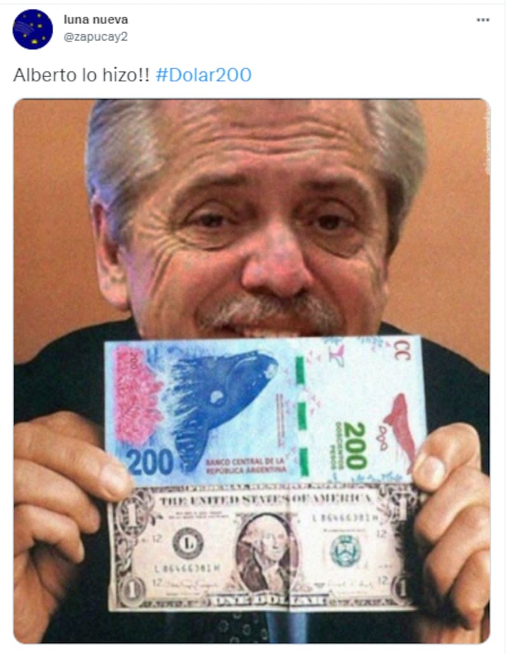Click the pink whale figure on peso note
Screen dimensions: 508x654
401,430
